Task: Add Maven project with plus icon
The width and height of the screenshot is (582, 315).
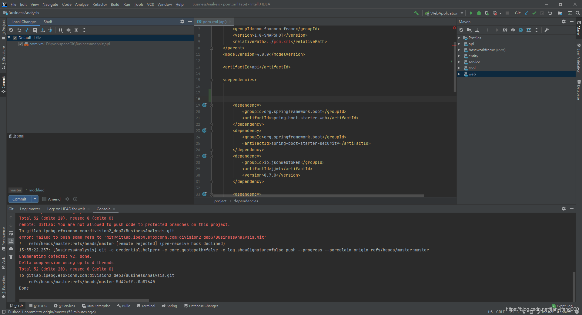Action: pyautogui.click(x=487, y=30)
